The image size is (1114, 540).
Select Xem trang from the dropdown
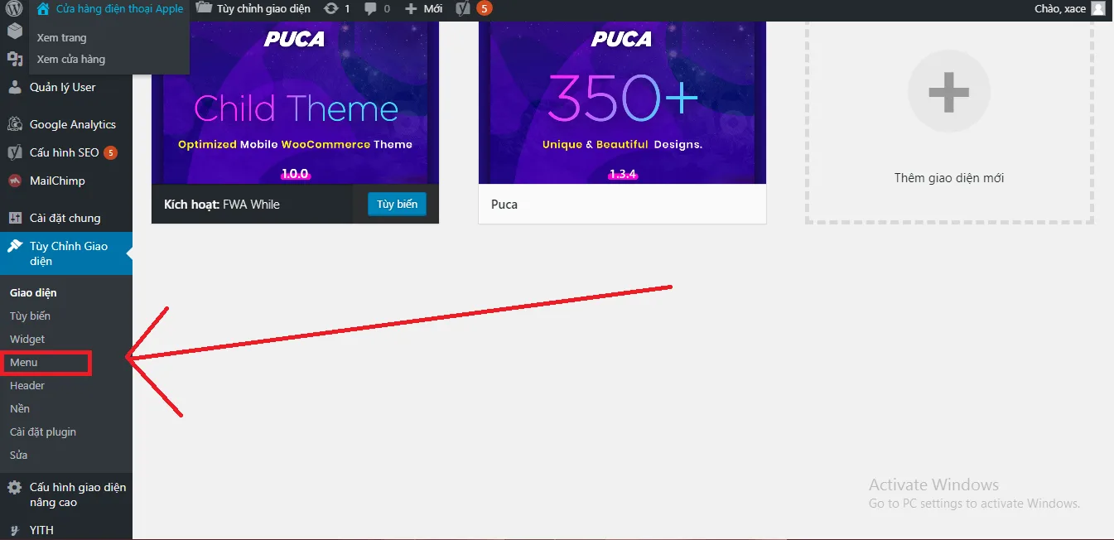[61, 37]
